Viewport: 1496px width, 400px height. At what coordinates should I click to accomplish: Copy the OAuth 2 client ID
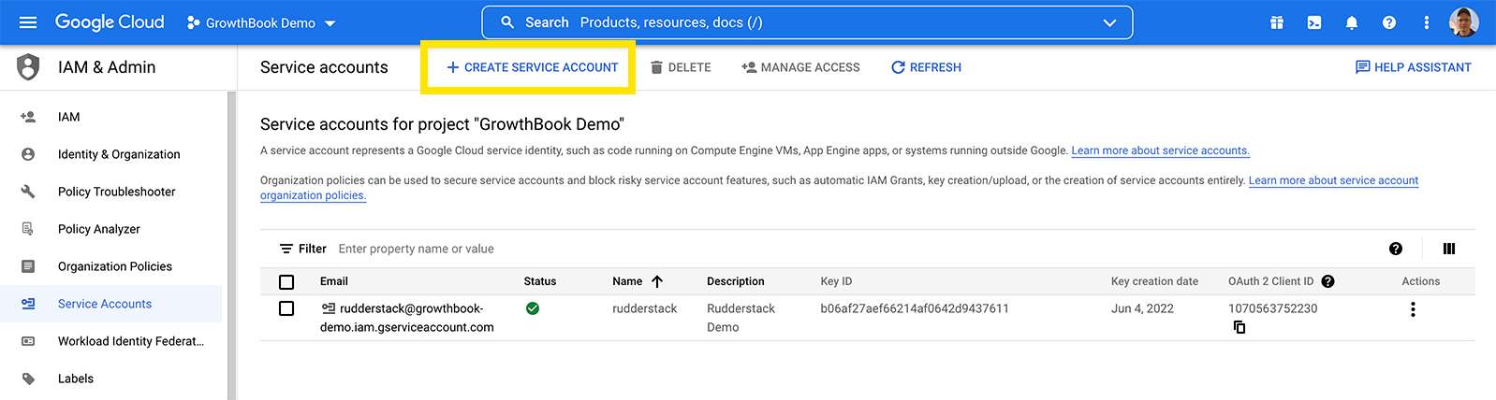click(x=1239, y=327)
